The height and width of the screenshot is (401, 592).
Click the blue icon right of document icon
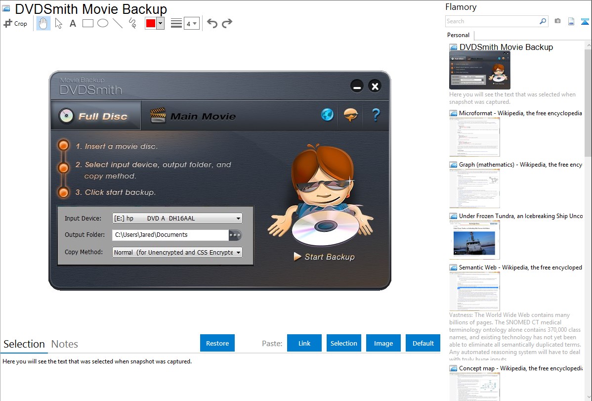[x=585, y=21]
